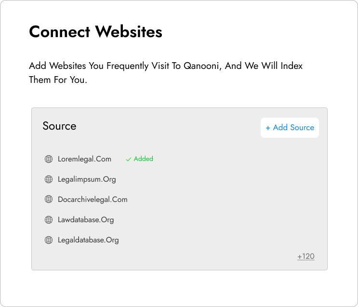Image resolution: width=358 pixels, height=307 pixels.
Task: Click the Connect Websites title
Action: (96, 31)
